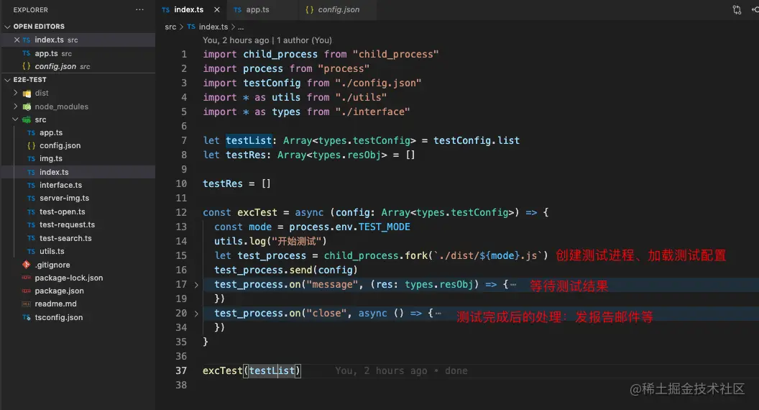Click the breadcrumb ellipsis symbol
The height and width of the screenshot is (410, 759).
[241, 27]
